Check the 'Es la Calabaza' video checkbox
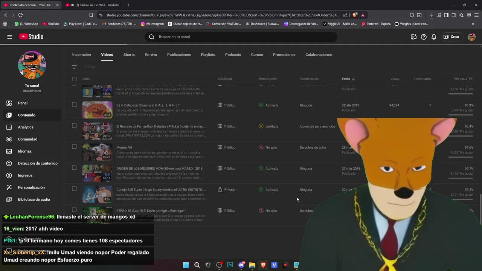This screenshot has height=271, width=482. 74,105
